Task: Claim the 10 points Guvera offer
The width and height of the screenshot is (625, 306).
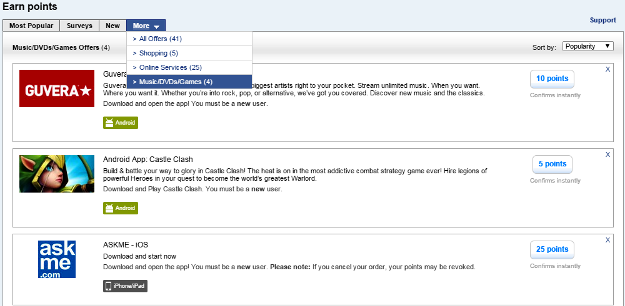Action: click(x=552, y=79)
